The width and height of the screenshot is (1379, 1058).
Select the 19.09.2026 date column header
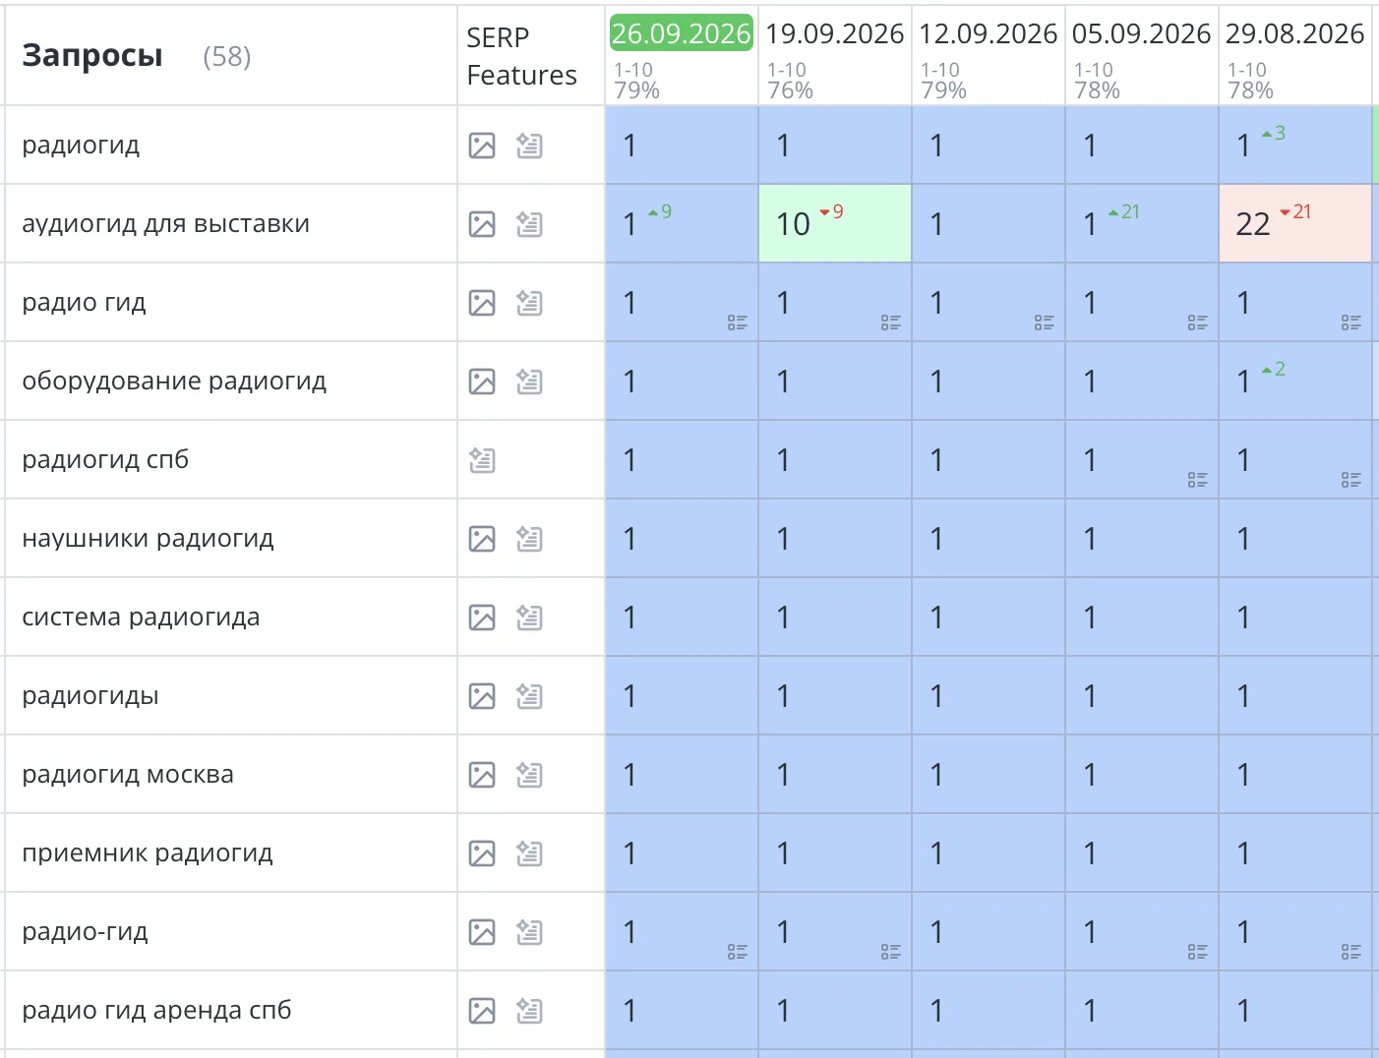(835, 33)
